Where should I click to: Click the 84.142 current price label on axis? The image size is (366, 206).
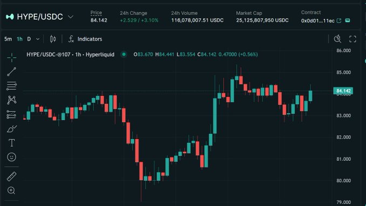point(343,91)
